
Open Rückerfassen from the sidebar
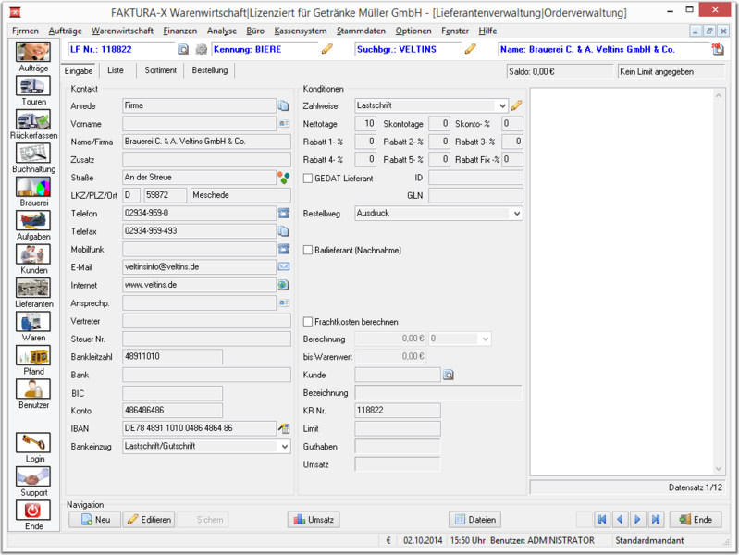33,119
